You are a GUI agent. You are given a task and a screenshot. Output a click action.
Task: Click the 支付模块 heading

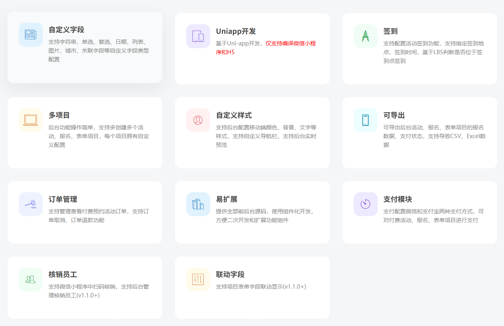point(398,199)
